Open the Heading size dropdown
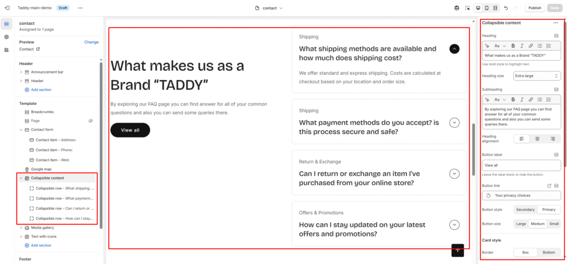The width and height of the screenshot is (567, 264). tap(537, 76)
